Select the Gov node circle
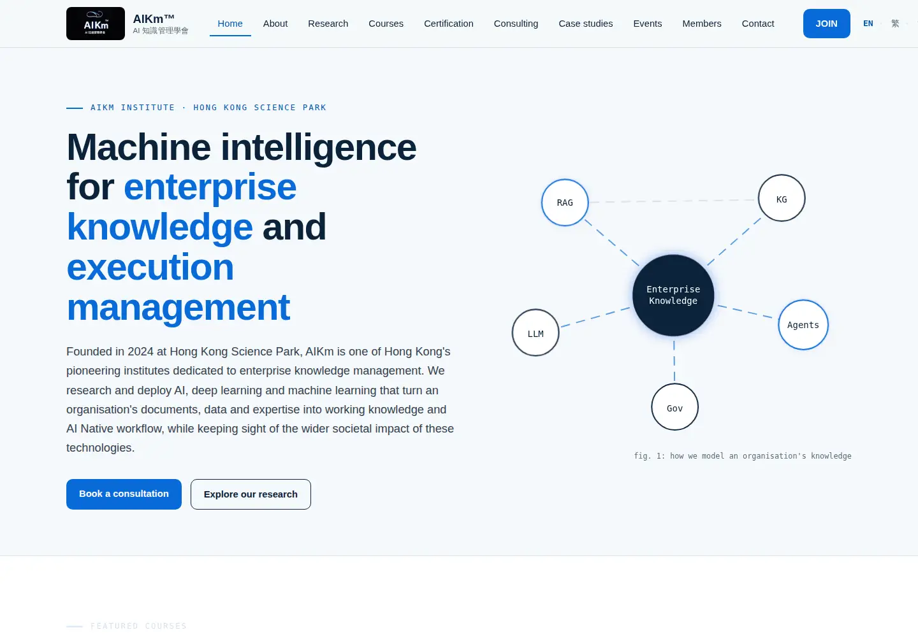Viewport: 918px width, 637px height. [674, 408]
